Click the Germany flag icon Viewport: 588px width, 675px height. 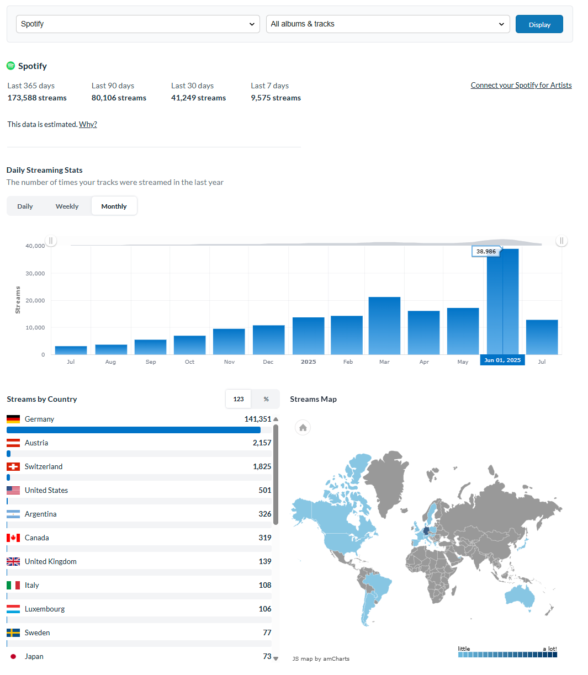coord(13,419)
